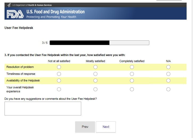Mark N/A for Timeliness of response
Screen dimensions: 193x138
point(168,74)
